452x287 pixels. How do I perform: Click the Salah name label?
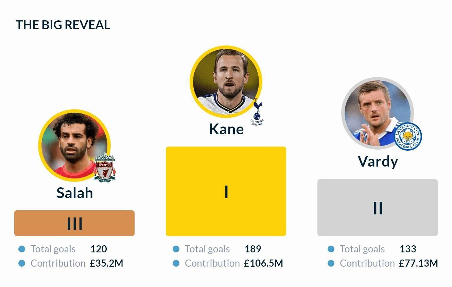point(75,193)
